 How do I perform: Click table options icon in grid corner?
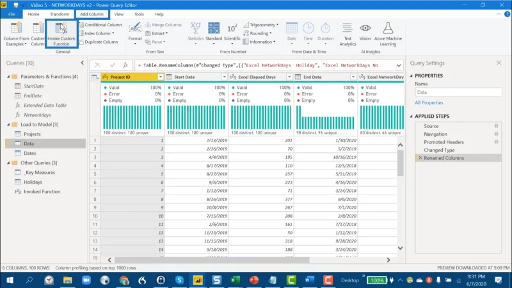click(95, 77)
